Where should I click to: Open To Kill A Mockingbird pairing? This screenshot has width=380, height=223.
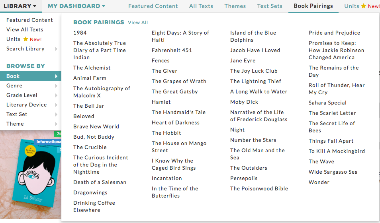click(337, 151)
